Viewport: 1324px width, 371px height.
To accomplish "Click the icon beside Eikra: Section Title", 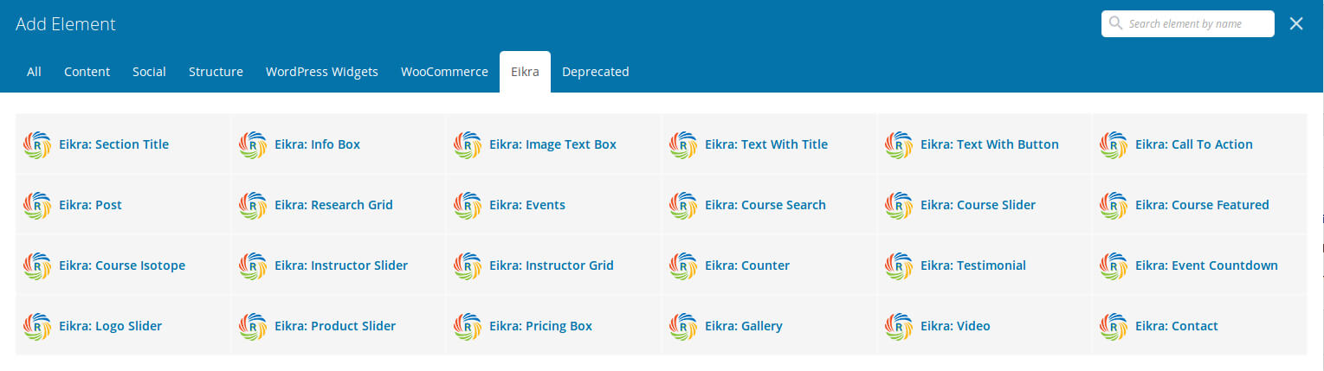I will tap(37, 145).
